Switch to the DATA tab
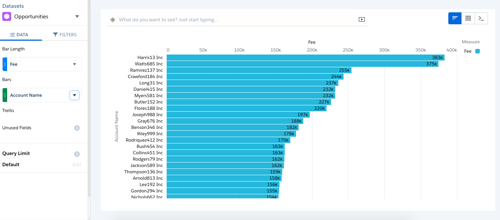This screenshot has height=220, width=500. pos(19,35)
